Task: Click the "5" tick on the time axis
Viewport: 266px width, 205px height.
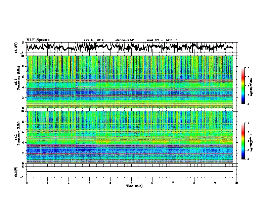Action: [x=131, y=183]
